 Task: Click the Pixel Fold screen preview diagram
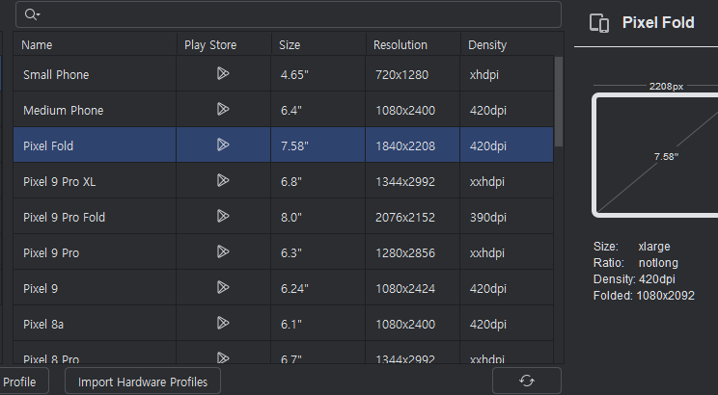coord(655,155)
